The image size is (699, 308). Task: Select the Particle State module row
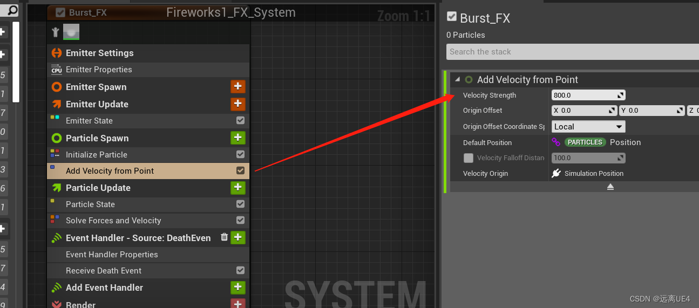(x=148, y=204)
